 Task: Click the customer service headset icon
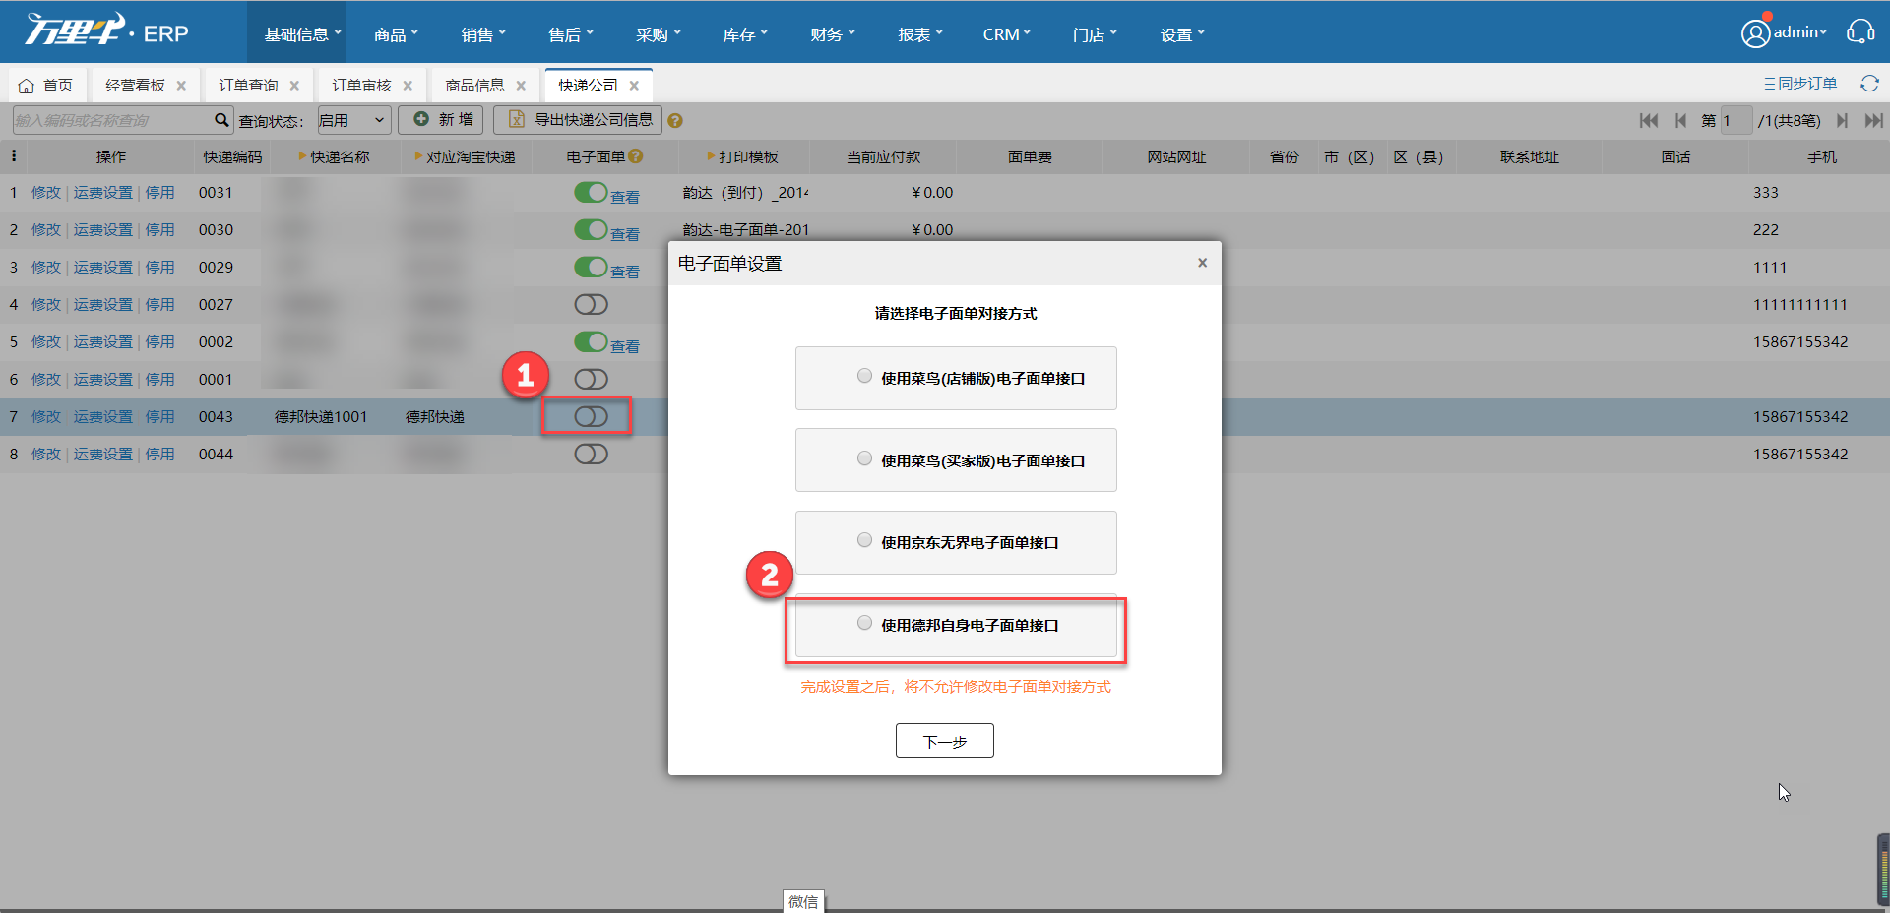pyautogui.click(x=1859, y=32)
